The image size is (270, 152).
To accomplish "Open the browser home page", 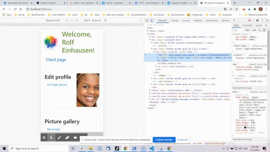I will click(21, 9).
